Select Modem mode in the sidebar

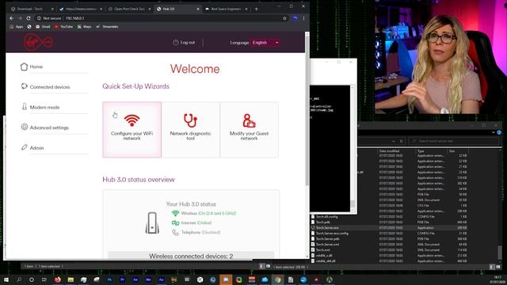pos(44,108)
